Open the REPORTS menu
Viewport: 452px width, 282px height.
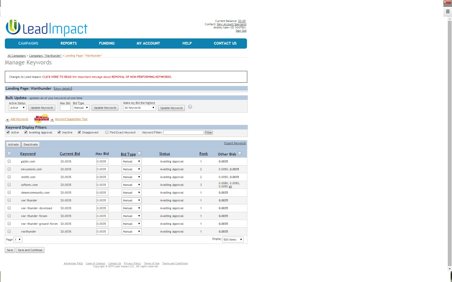point(69,43)
